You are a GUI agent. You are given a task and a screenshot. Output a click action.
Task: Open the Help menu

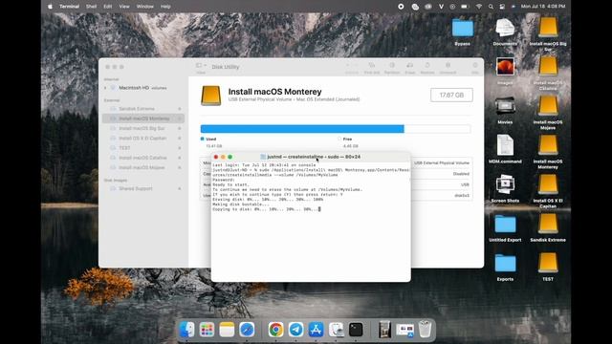tap(165, 7)
